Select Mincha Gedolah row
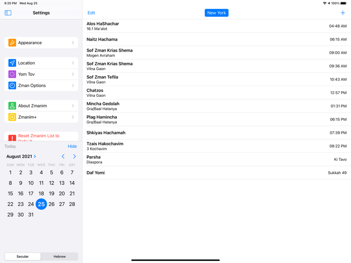Screen dimensions: 351x263 [217, 106]
